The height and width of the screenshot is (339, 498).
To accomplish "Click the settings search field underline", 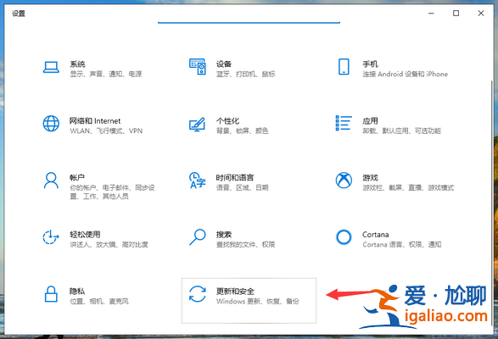I will (249, 23).
